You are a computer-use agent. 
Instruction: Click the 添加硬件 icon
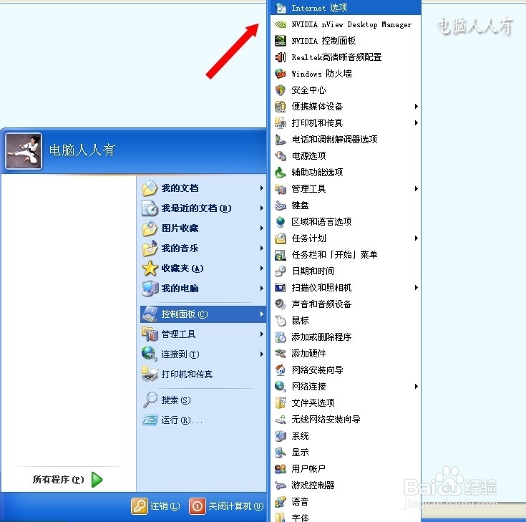(280, 354)
